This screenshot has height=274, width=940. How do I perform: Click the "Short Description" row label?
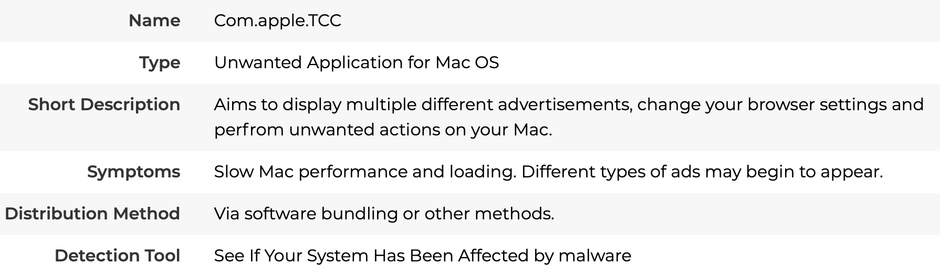click(104, 104)
